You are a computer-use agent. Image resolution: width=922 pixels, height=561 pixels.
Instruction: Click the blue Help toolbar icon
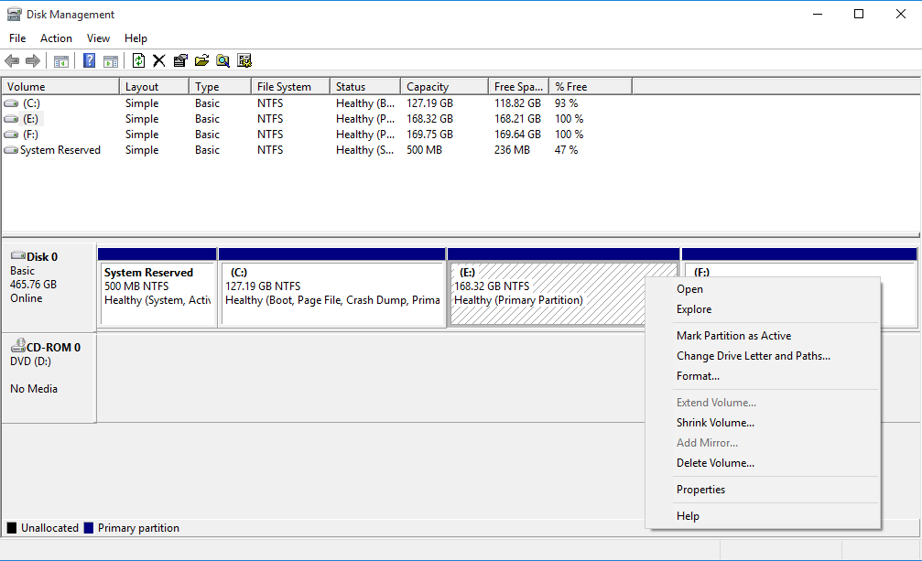click(x=89, y=60)
